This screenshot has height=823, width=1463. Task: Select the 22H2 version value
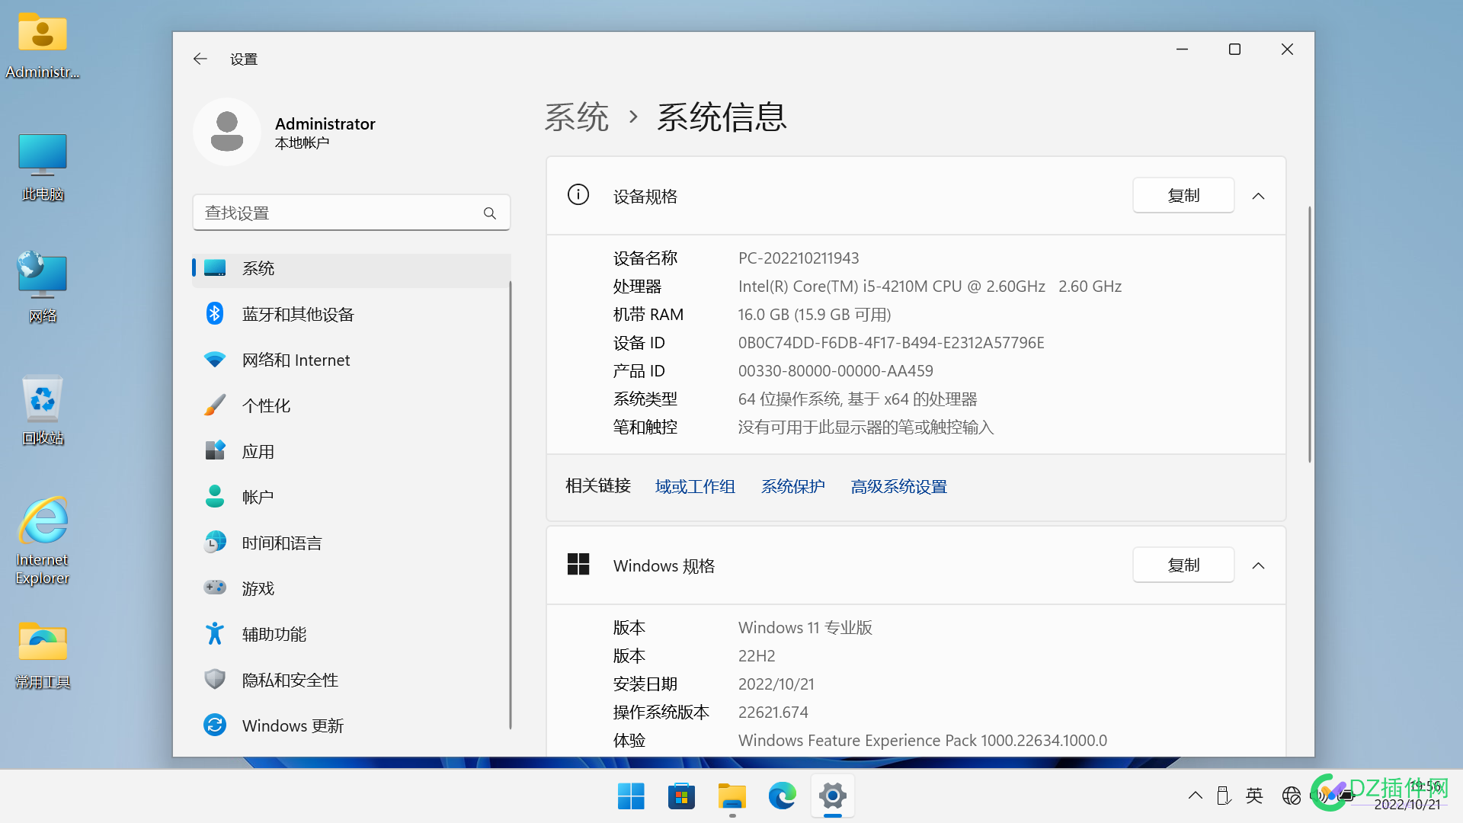[757, 656]
